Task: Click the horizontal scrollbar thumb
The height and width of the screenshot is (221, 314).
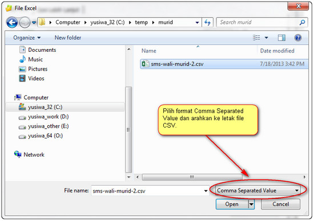Action: [192, 177]
